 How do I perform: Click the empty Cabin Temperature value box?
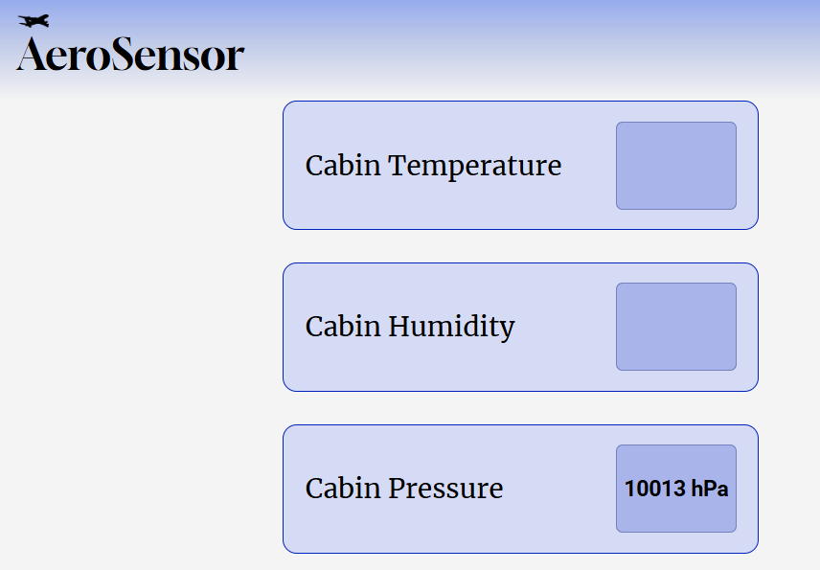[x=675, y=166]
